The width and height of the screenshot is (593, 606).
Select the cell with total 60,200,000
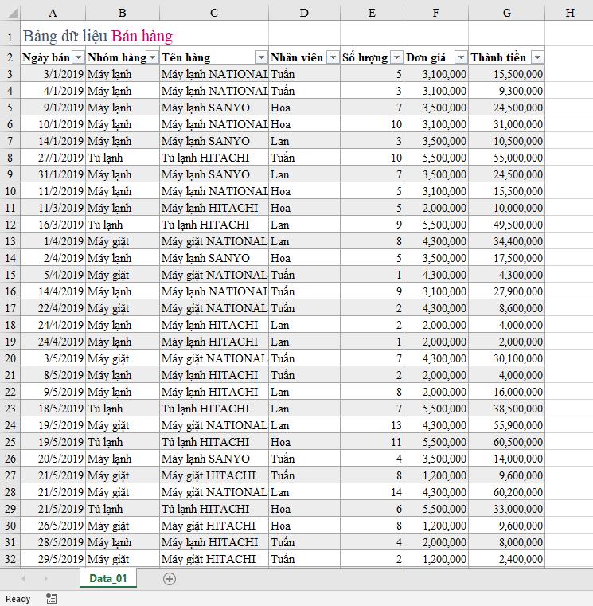pos(507,492)
